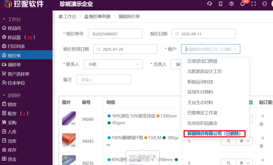Open the 米 unit dropdown for JN045

(x=244, y=141)
